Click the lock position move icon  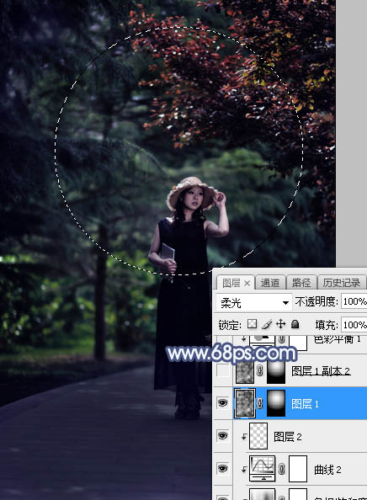coord(280,324)
